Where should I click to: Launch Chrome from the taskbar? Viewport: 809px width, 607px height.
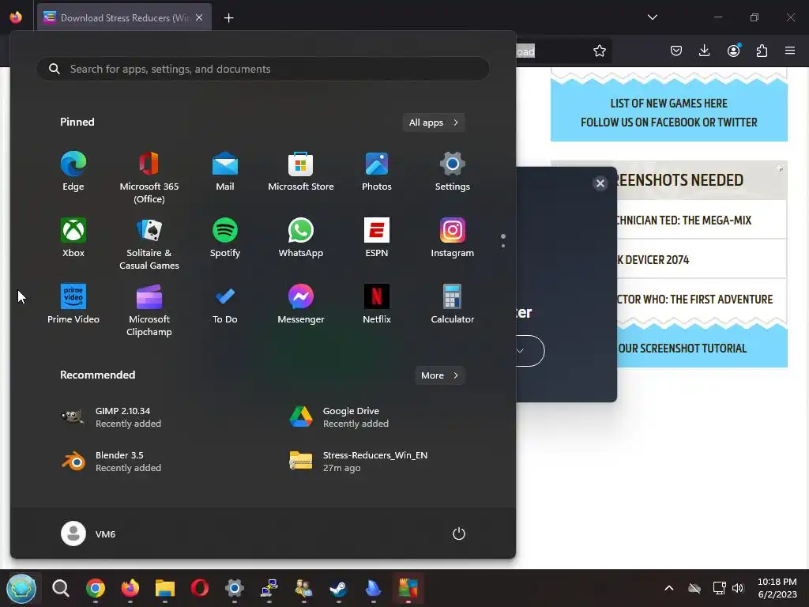(96, 588)
